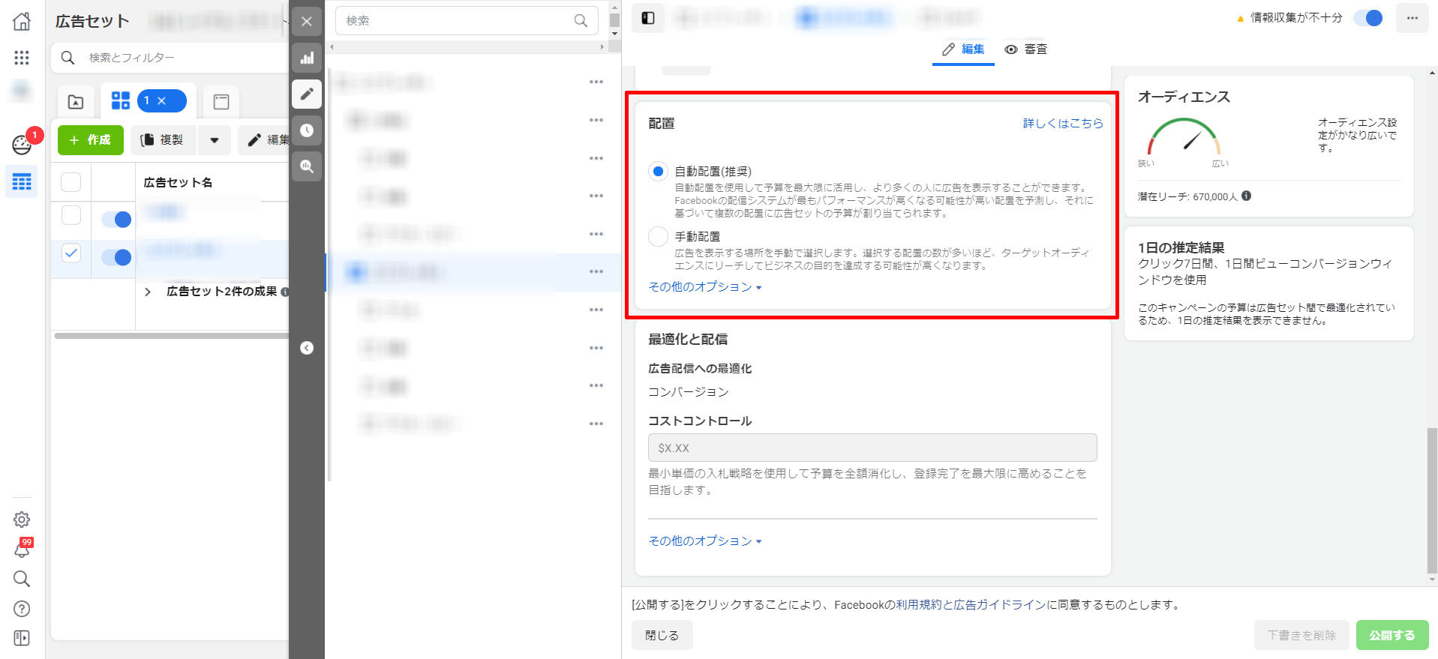This screenshot has height=659, width=1438.
Task: Click the コストコントロール $X.XX input field
Action: [872, 448]
